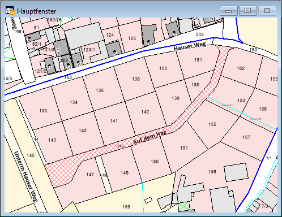Screen dimensions: 282x217
Task: Click the Unterm Hauser Weg label
Action: tap(25, 176)
